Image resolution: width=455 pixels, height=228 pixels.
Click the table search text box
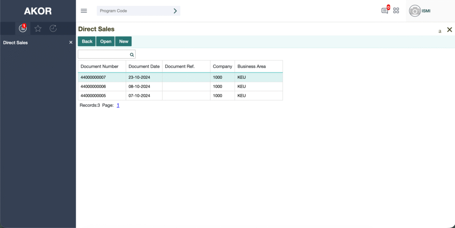point(104,54)
